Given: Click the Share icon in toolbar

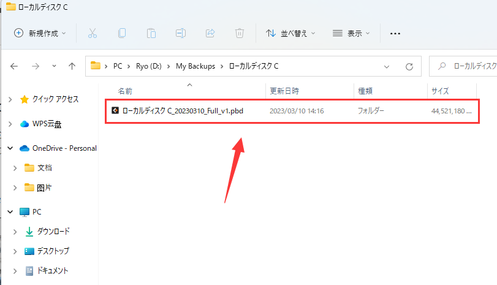Looking at the screenshot, I should coord(210,33).
